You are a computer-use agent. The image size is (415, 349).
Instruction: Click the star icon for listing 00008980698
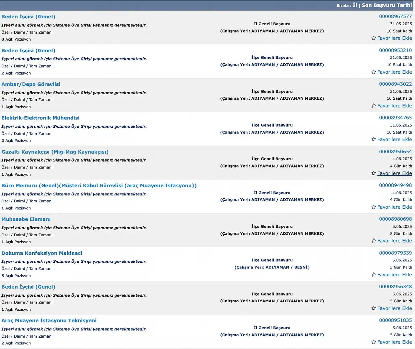click(x=374, y=241)
